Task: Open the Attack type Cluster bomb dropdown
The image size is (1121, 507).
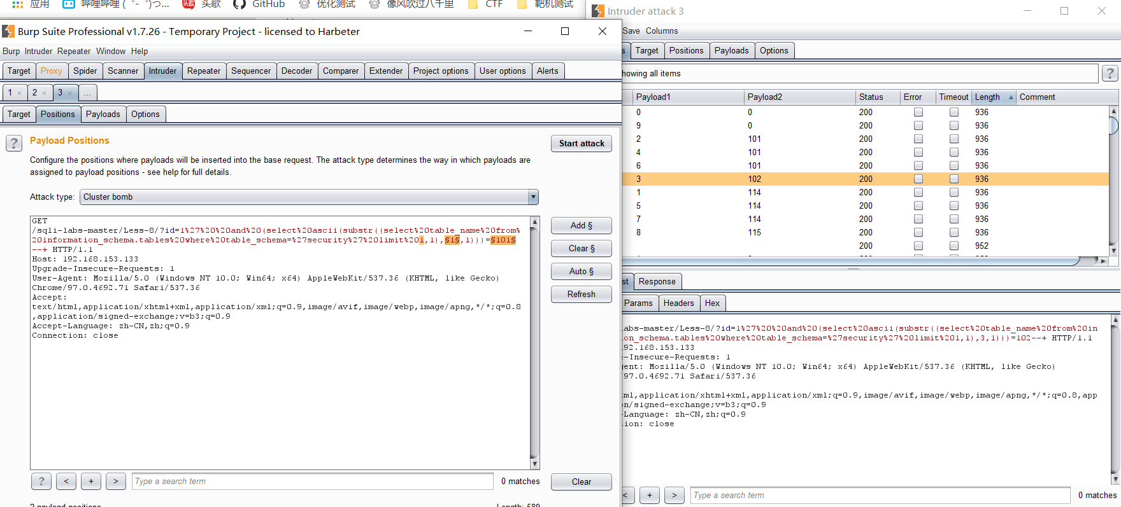Action: pyautogui.click(x=309, y=197)
